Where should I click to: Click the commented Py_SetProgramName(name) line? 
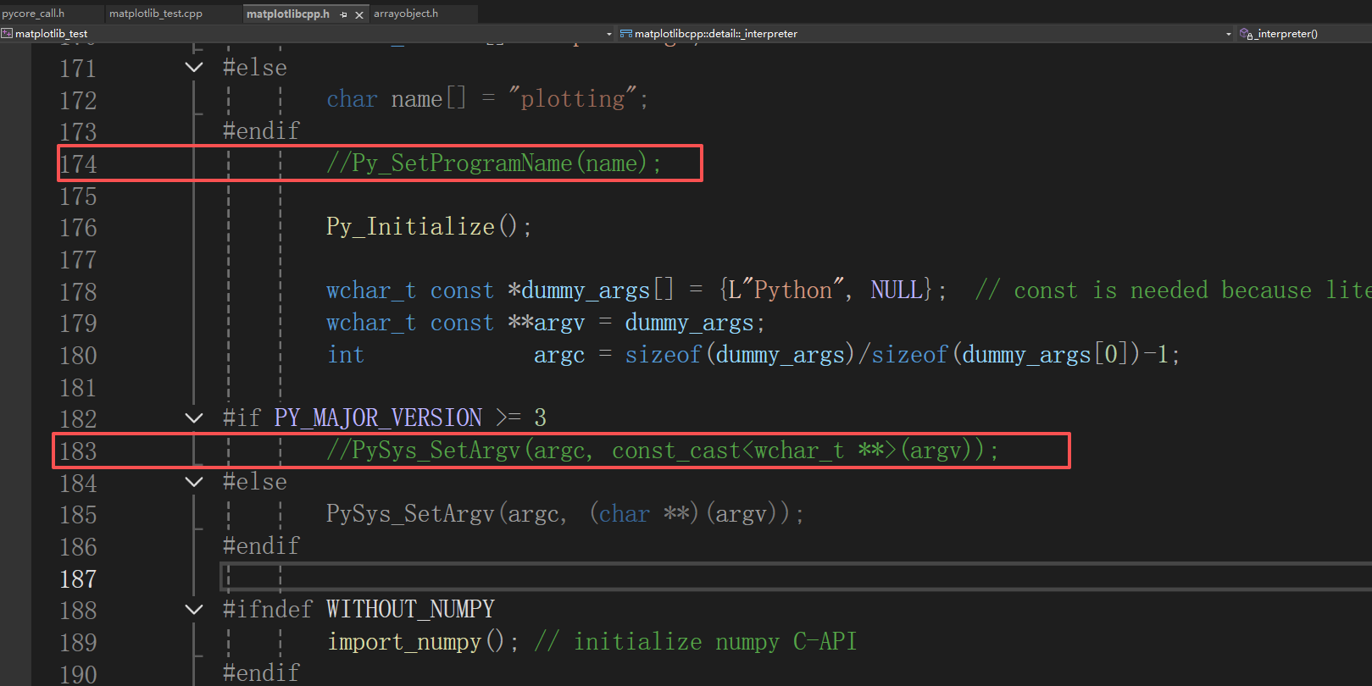pyautogui.click(x=494, y=163)
